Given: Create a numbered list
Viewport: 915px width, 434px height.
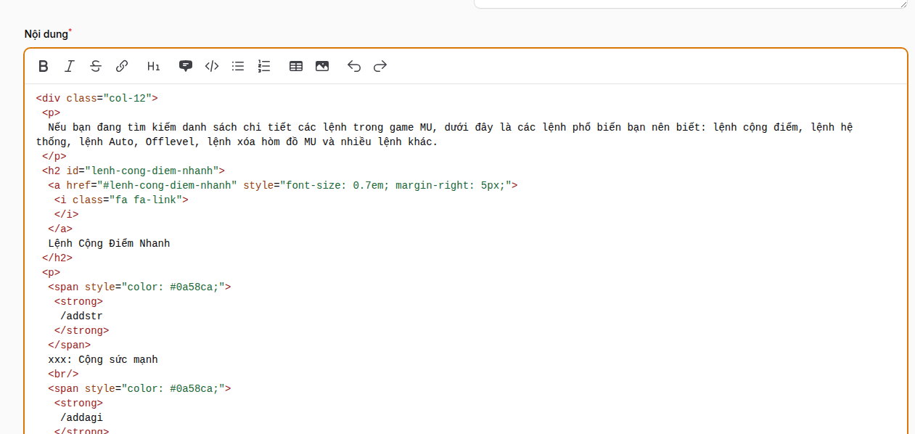Looking at the screenshot, I should (x=264, y=66).
